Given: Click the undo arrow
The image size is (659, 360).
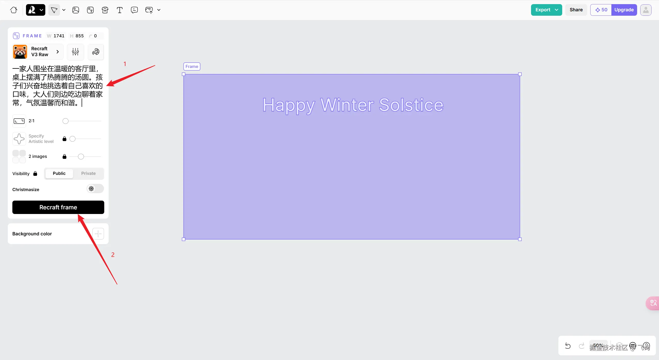Looking at the screenshot, I should (568, 346).
